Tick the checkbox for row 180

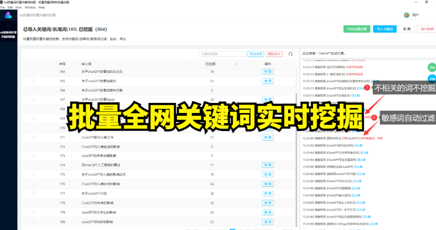34,222
